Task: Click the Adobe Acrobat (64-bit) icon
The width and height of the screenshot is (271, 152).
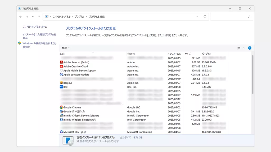Action: click(61, 62)
